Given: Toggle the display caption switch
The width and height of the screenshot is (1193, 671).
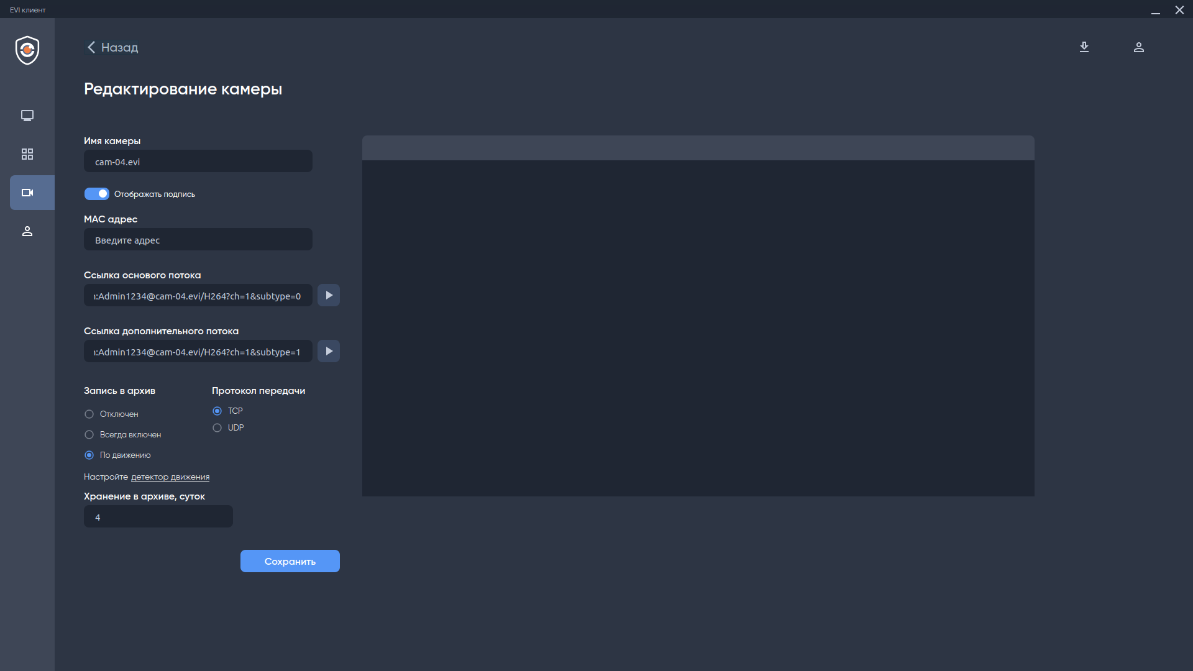Looking at the screenshot, I should 97,194.
